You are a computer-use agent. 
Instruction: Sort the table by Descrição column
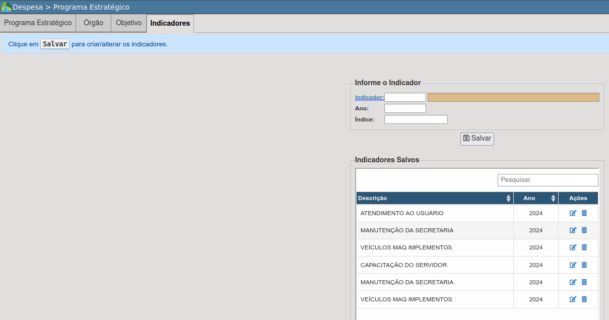pyautogui.click(x=434, y=198)
